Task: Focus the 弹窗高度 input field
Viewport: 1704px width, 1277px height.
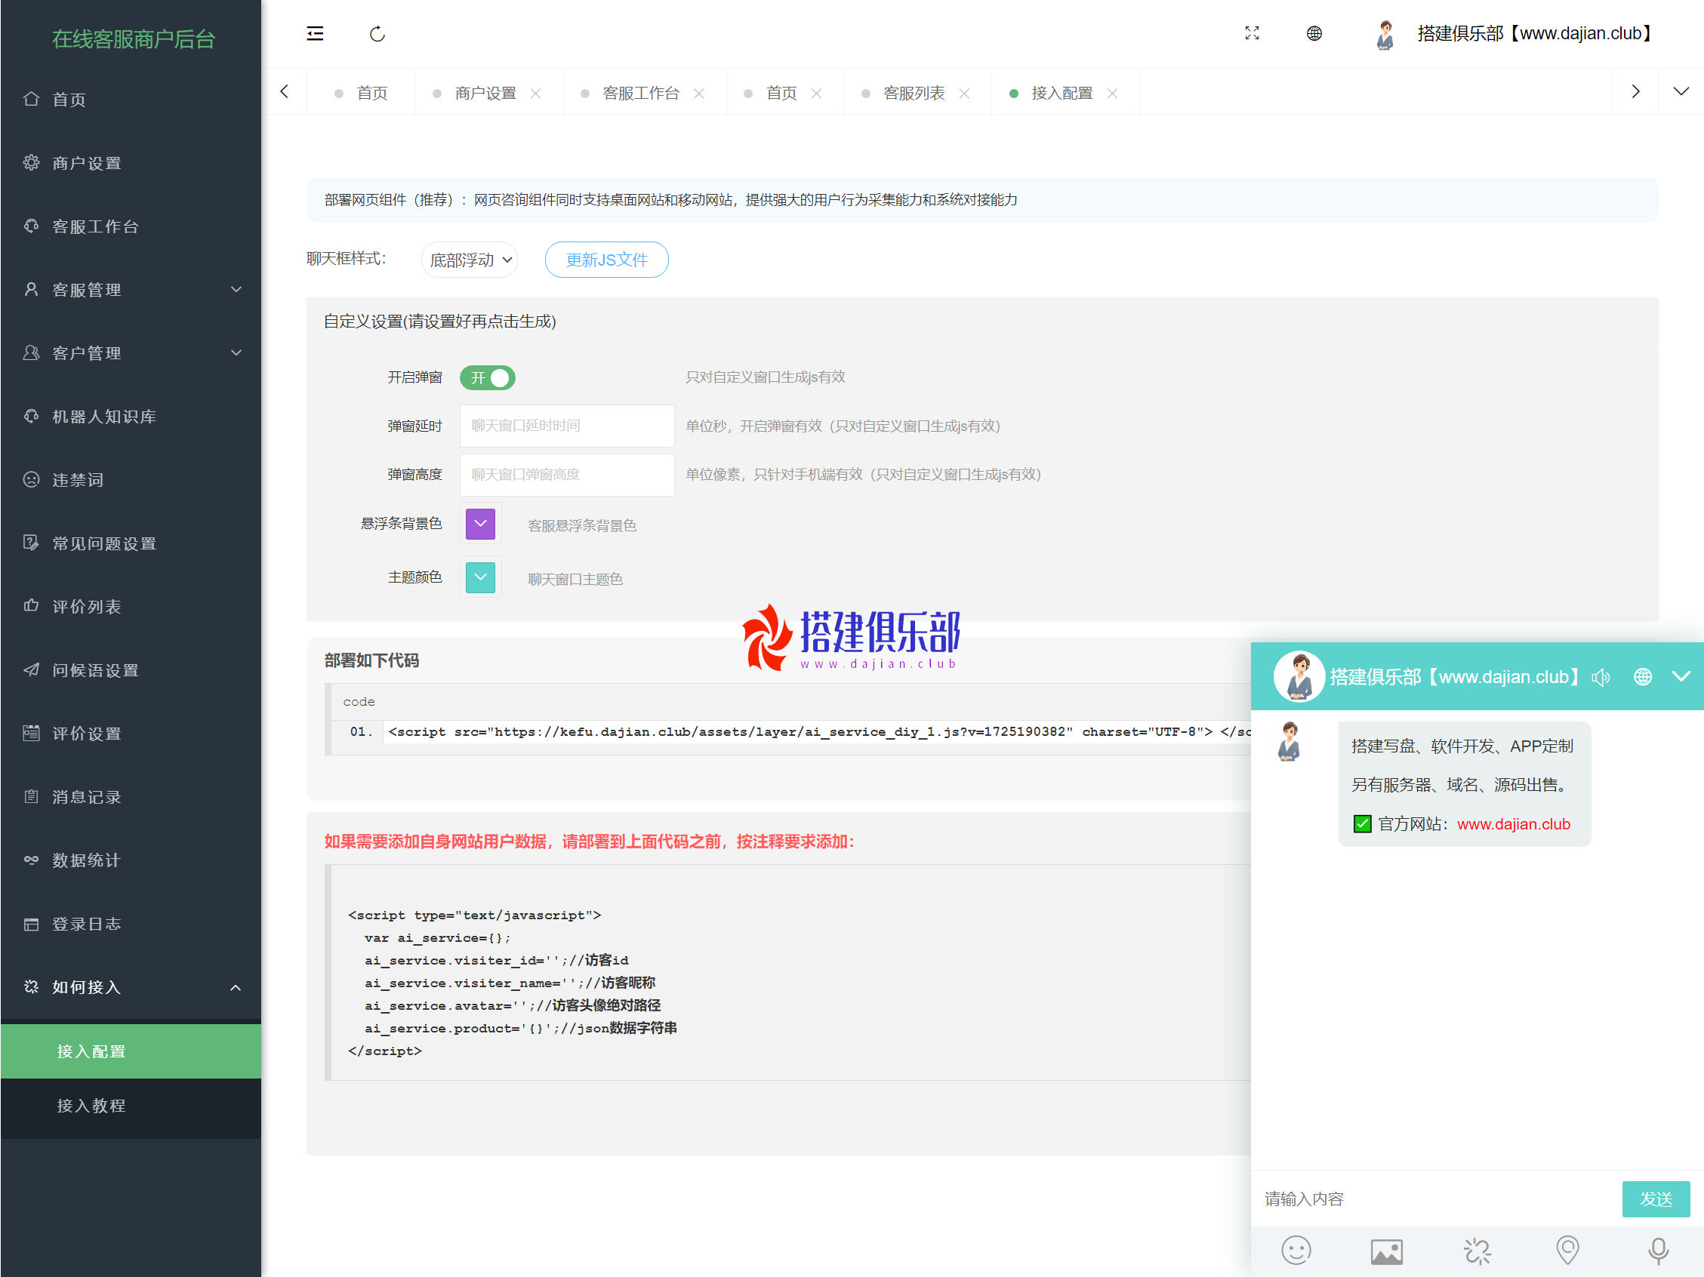Action: point(566,475)
